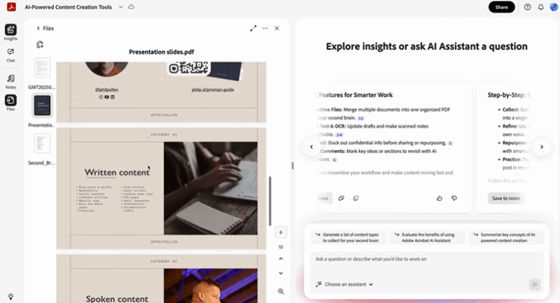Viewport: 560px width, 303px height.
Task: Open the help question mark icon
Action: click(x=527, y=7)
